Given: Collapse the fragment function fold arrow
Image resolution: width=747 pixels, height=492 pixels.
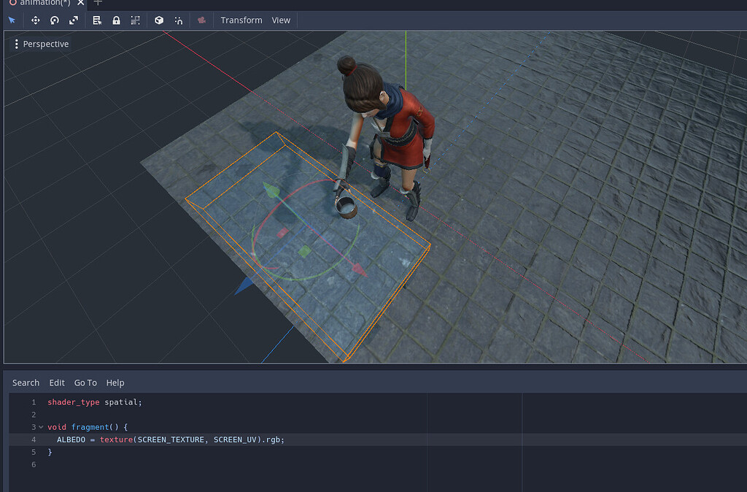Looking at the screenshot, I should point(41,427).
